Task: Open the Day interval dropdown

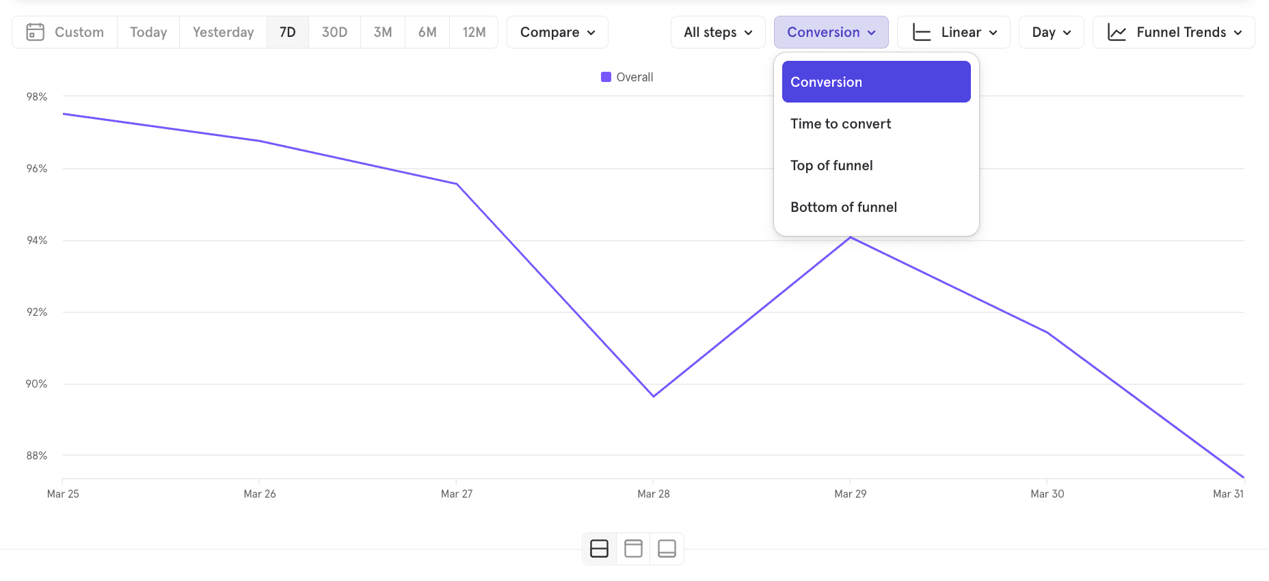Action: (1051, 32)
